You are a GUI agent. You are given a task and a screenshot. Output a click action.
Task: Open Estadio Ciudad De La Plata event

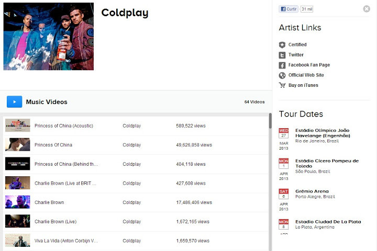tap(328, 222)
